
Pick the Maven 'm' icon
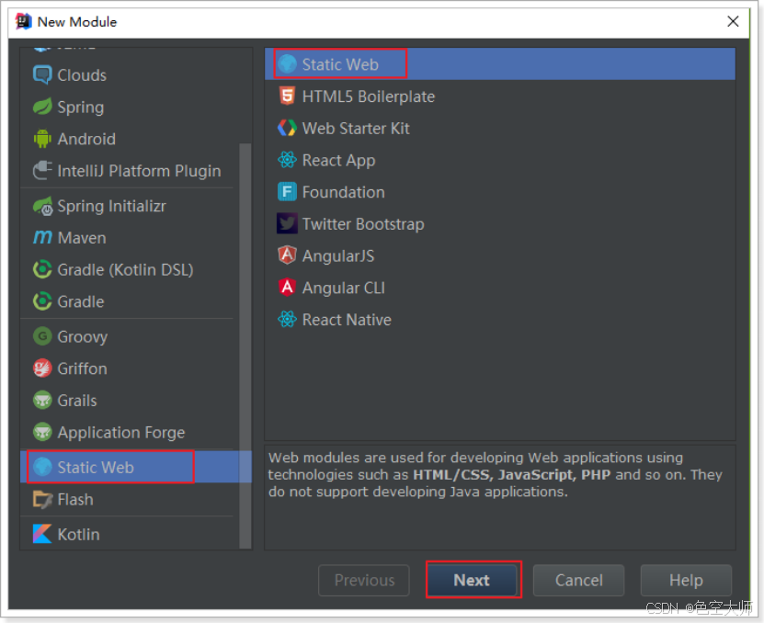point(42,238)
